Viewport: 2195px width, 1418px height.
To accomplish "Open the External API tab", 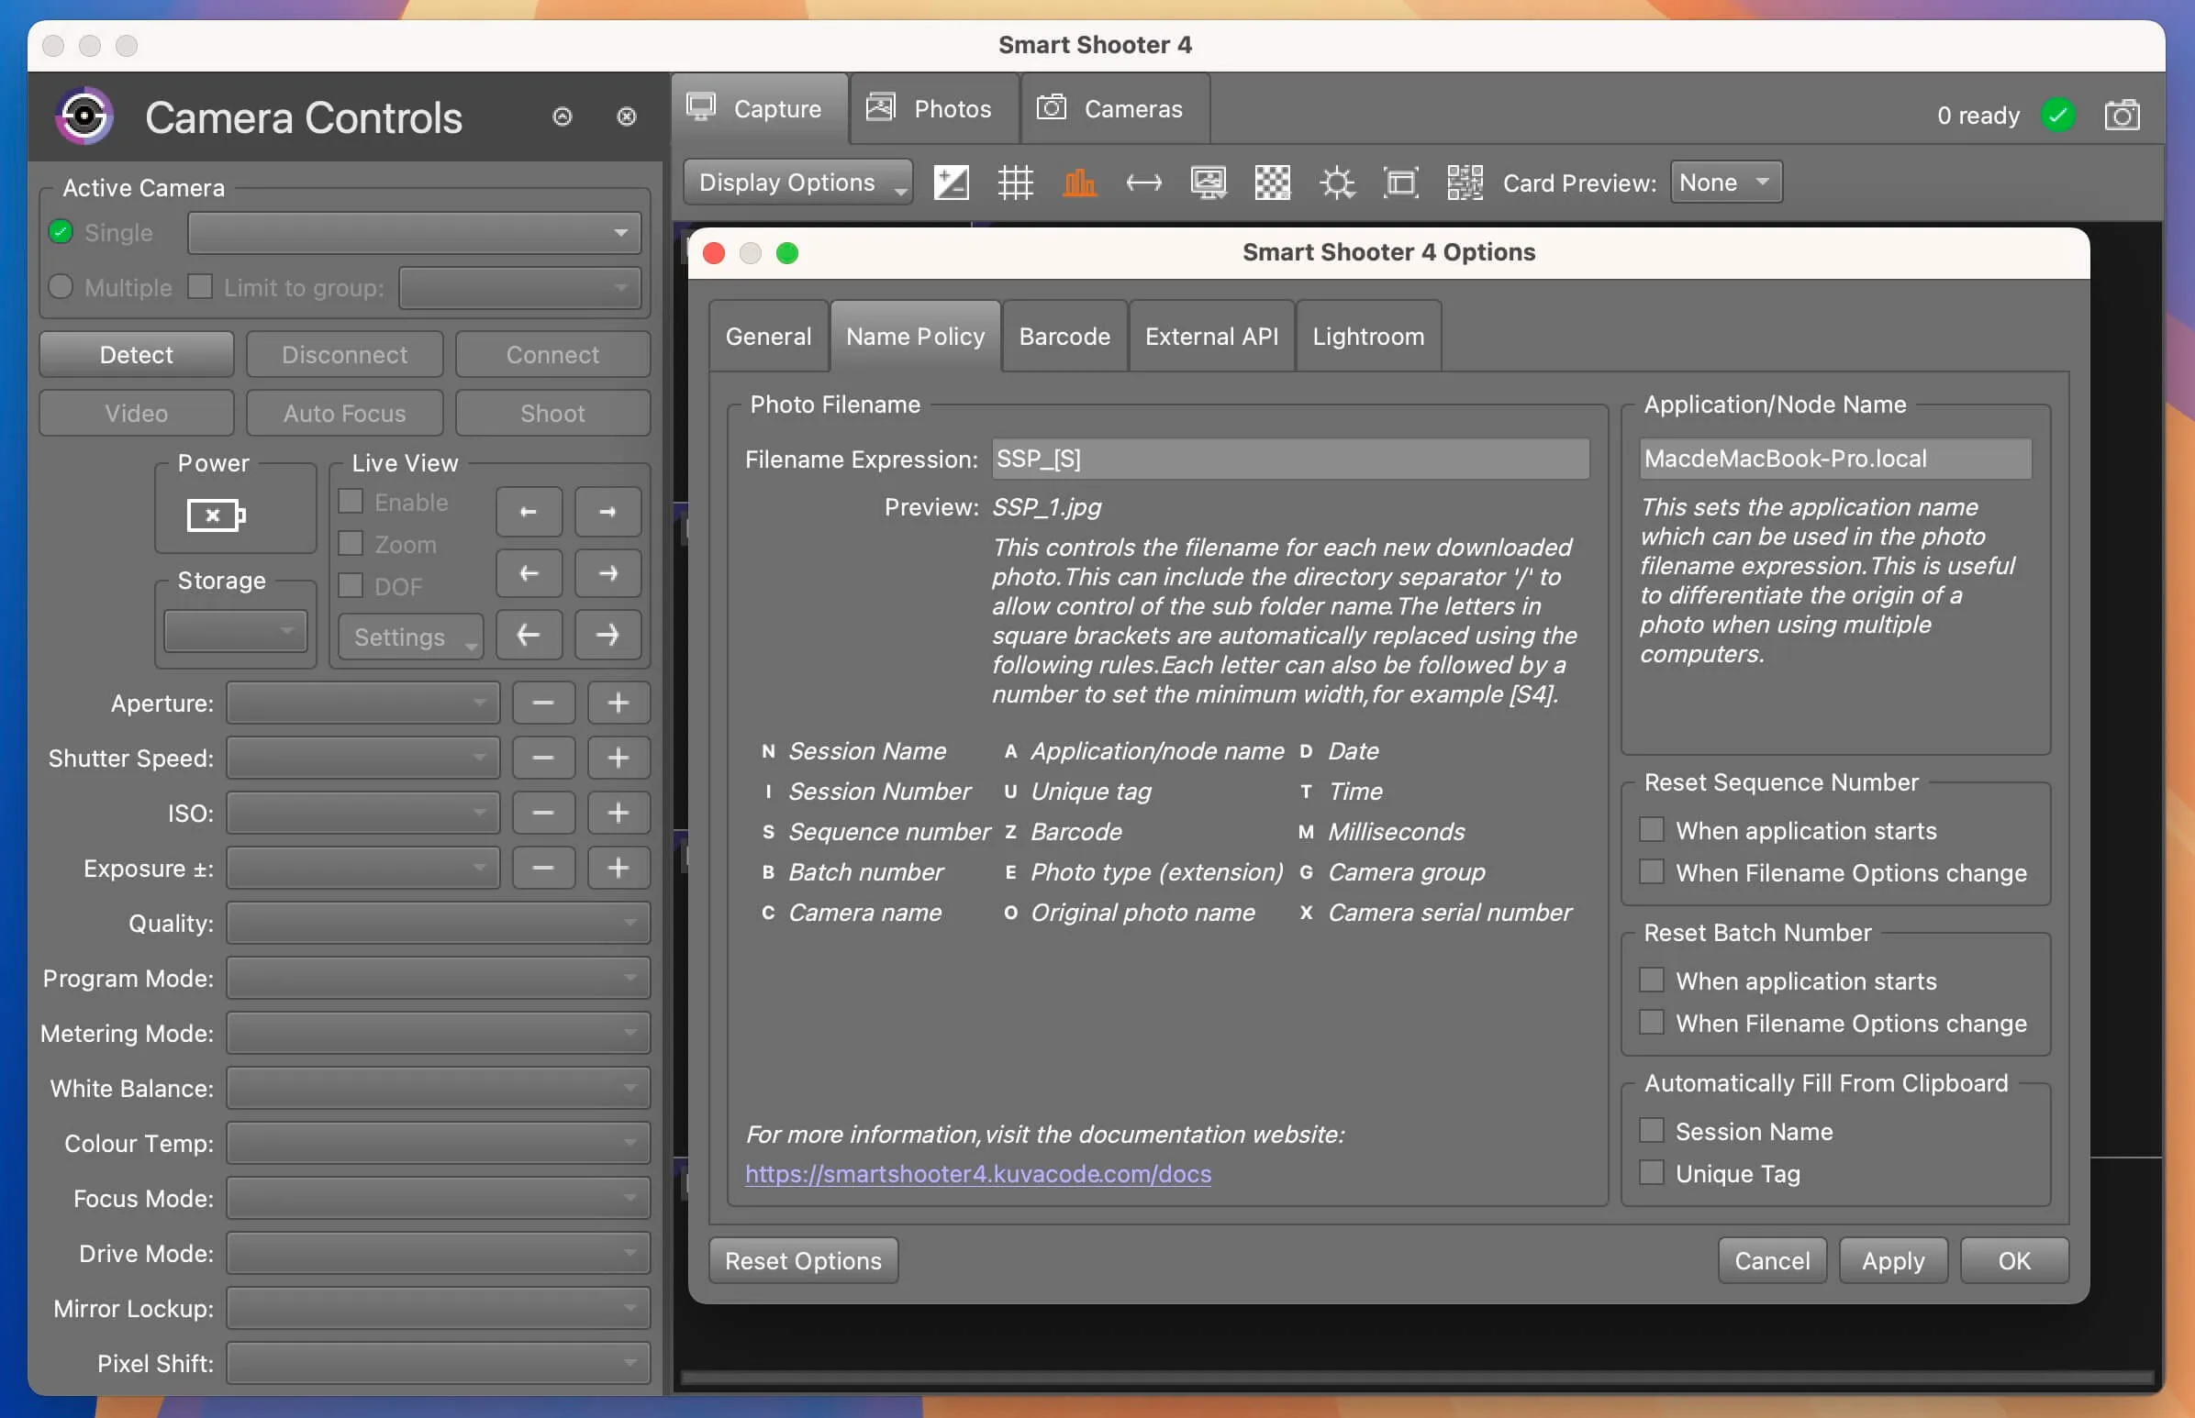I will (x=1211, y=336).
